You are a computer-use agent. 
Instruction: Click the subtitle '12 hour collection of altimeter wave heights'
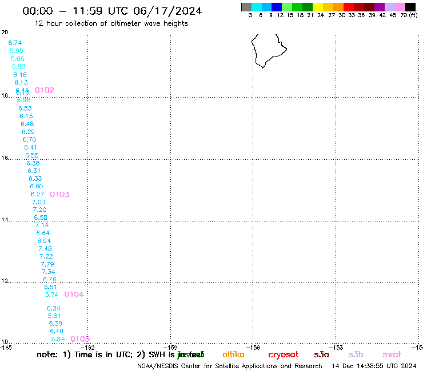[x=111, y=23]
